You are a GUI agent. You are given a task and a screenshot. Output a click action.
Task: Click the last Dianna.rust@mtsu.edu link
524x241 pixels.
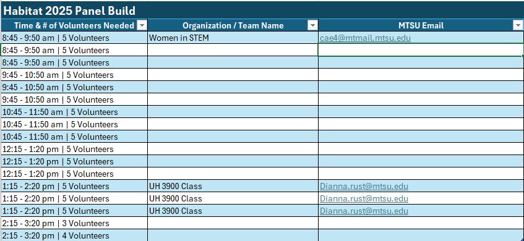364,211
